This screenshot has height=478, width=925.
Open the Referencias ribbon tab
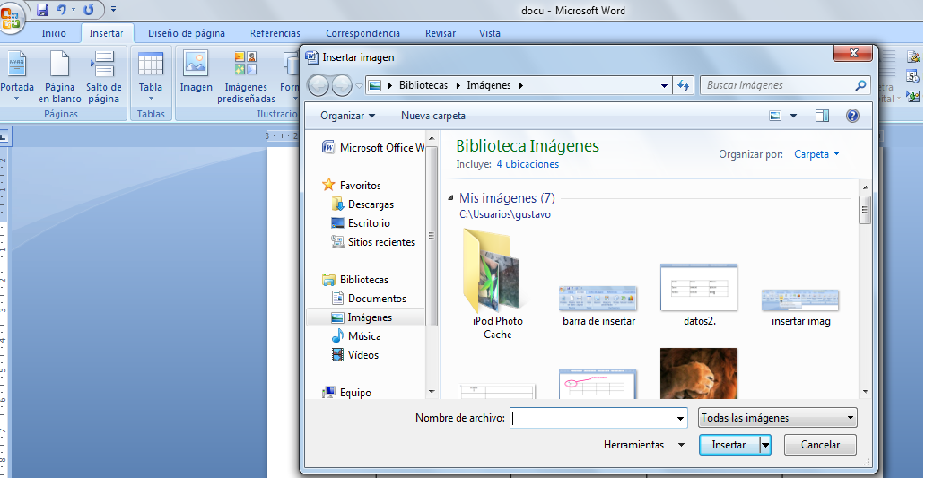tap(275, 33)
